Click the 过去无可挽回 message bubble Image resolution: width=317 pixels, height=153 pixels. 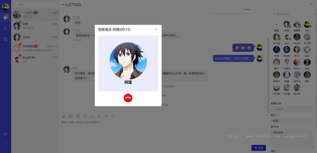(233, 58)
